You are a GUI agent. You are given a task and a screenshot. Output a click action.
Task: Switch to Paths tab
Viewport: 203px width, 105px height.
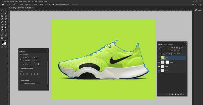point(165,44)
